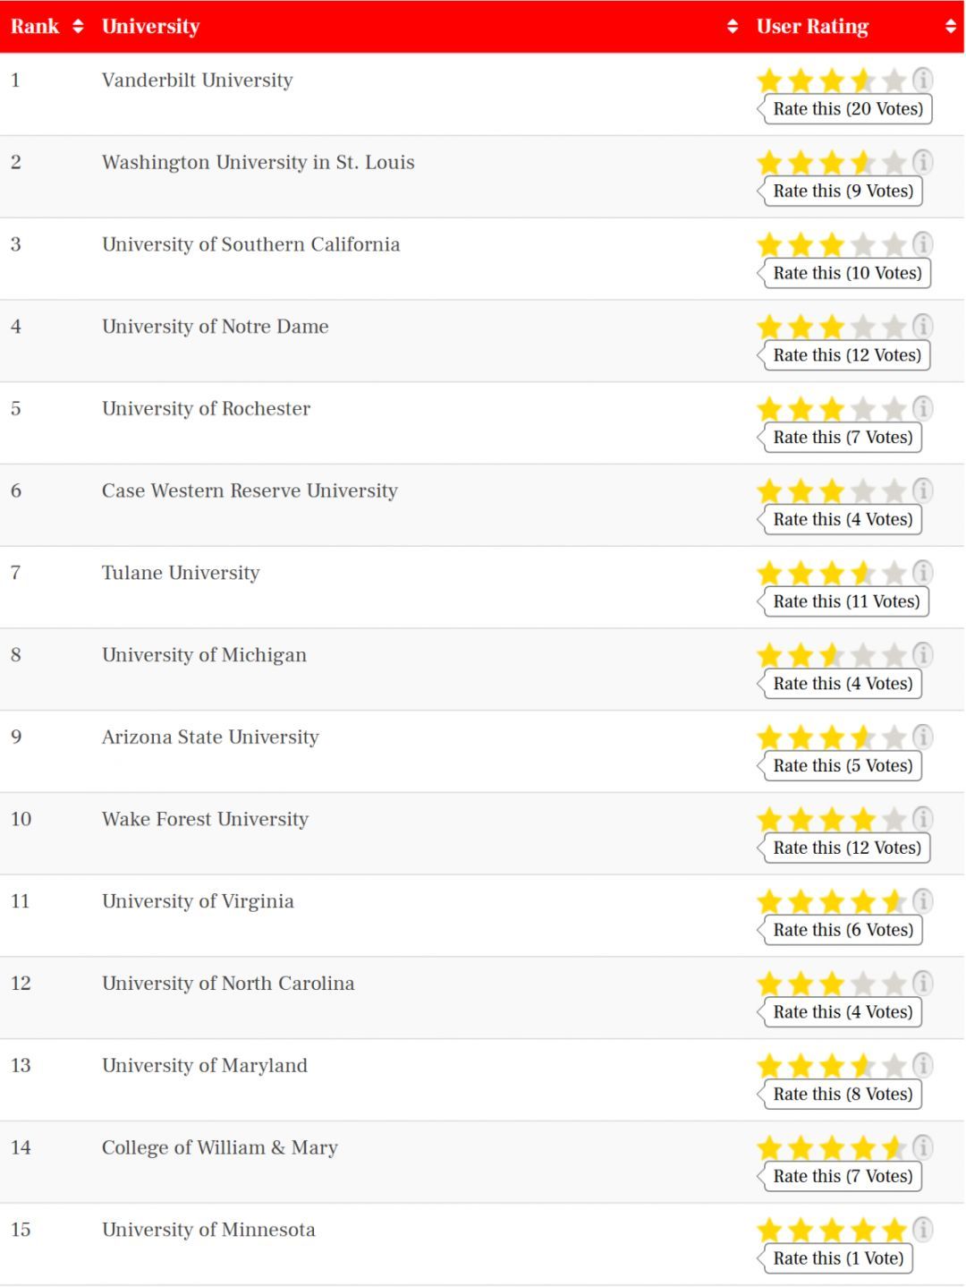
Task: Open rating info icon for Tulane University
Action: 922,572
